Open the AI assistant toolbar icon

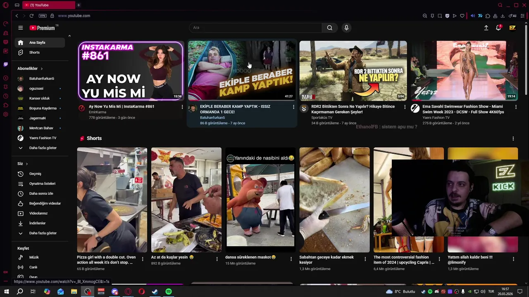512,16
